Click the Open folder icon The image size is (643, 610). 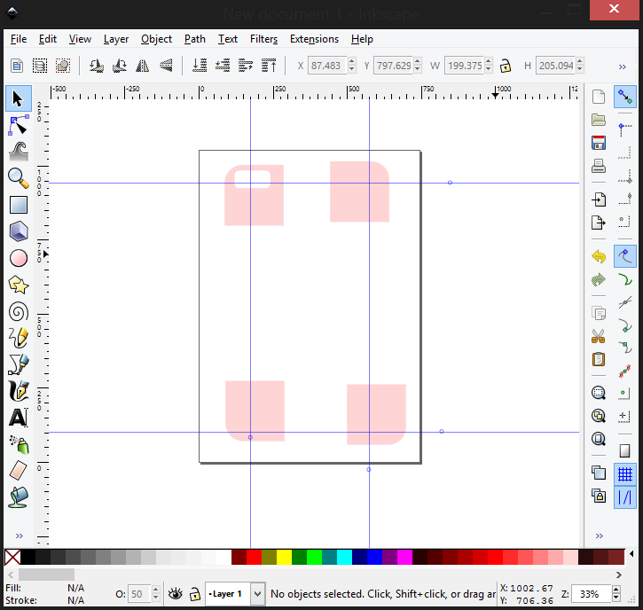[x=599, y=120]
